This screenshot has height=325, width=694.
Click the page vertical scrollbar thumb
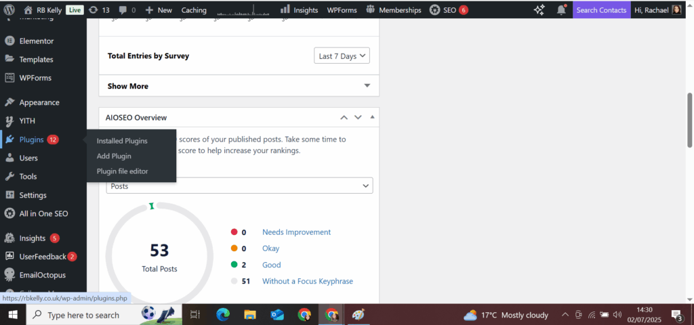689,121
